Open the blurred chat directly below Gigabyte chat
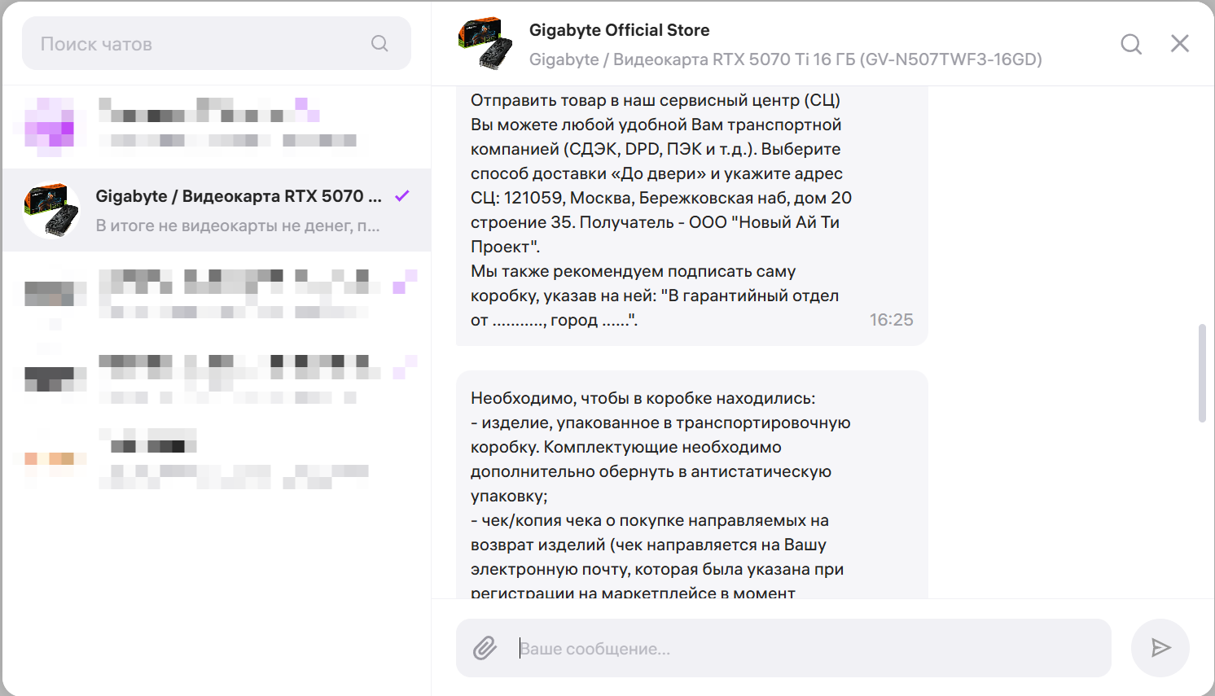This screenshot has height=696, width=1215. point(217,293)
